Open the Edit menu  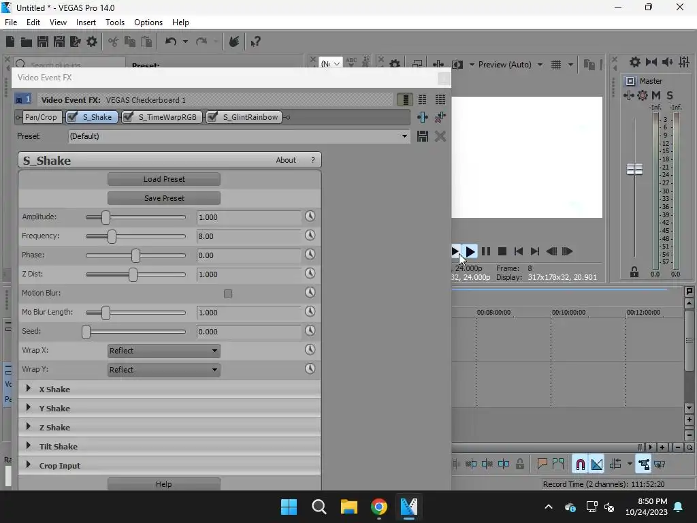click(33, 22)
